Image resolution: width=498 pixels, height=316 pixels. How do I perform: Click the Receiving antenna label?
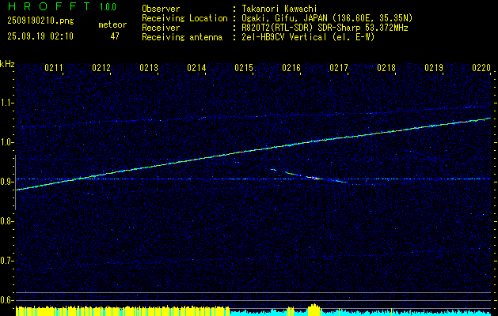(x=182, y=37)
